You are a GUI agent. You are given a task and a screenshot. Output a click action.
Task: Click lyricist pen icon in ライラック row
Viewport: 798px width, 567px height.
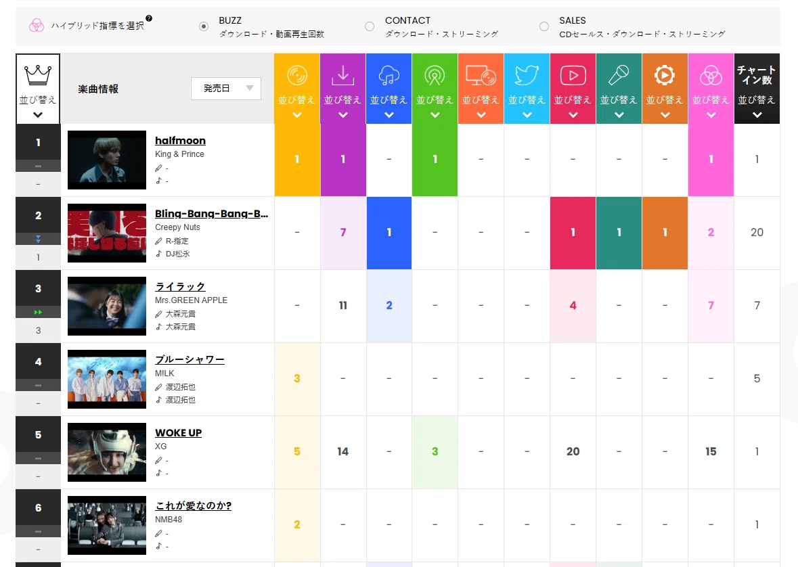(x=159, y=314)
